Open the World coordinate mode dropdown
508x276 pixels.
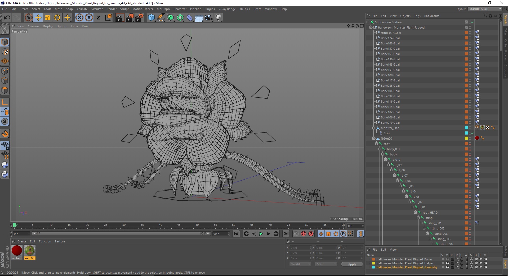(x=300, y=264)
